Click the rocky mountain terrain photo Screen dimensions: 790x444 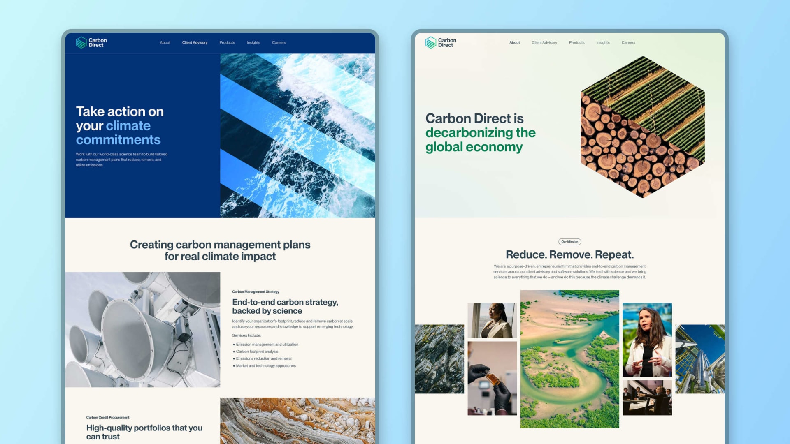click(439, 359)
